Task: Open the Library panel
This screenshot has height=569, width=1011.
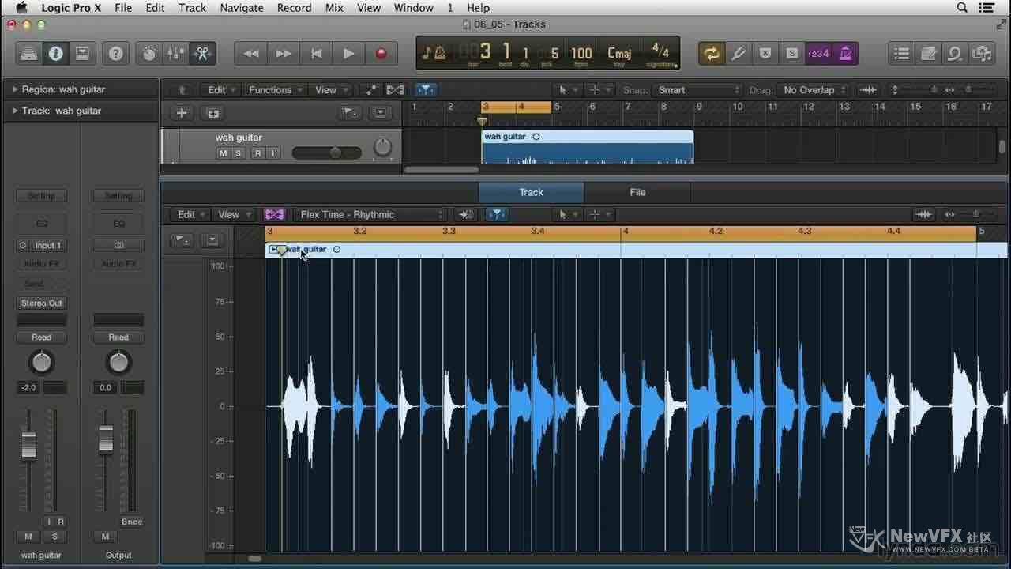Action: click(x=28, y=54)
